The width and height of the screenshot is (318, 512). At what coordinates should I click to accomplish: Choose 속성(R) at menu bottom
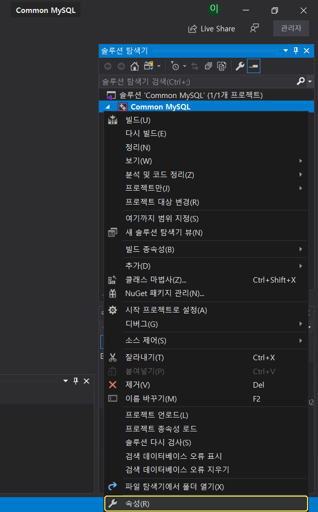[206, 504]
